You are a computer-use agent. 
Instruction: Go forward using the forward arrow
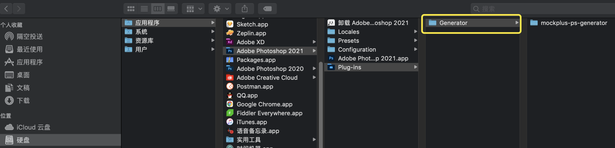point(19,9)
